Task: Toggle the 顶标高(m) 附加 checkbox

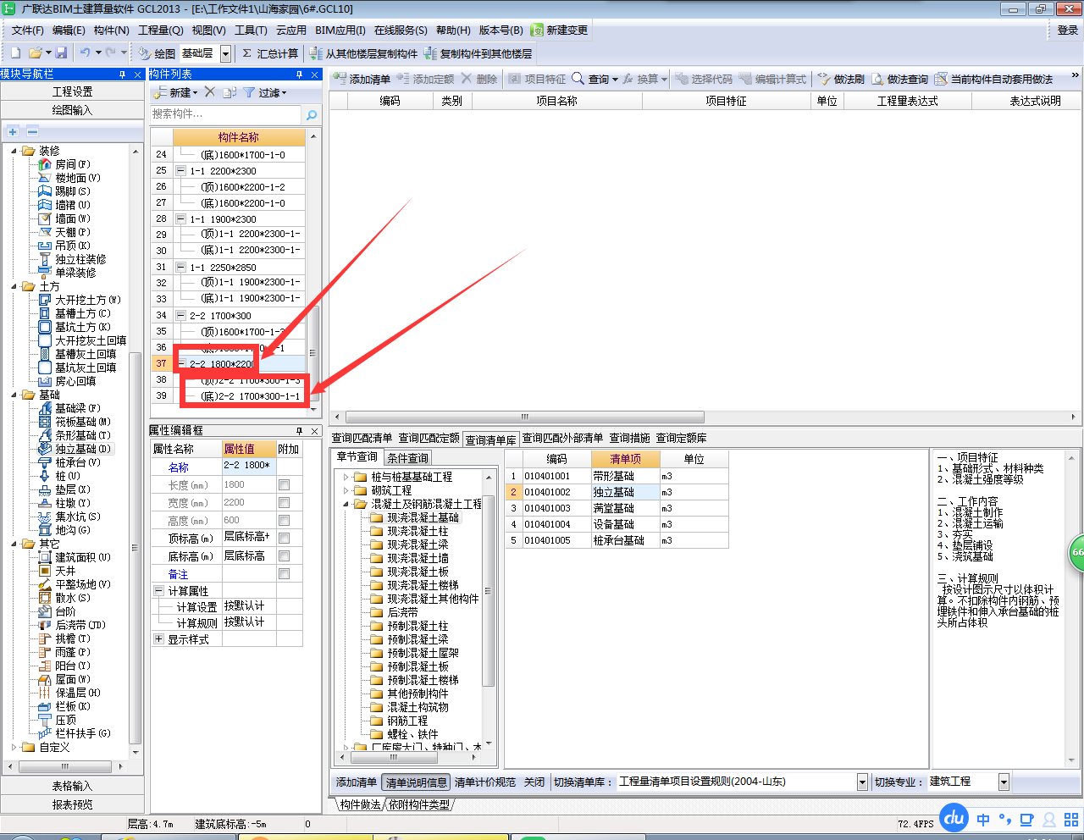Action: (284, 539)
